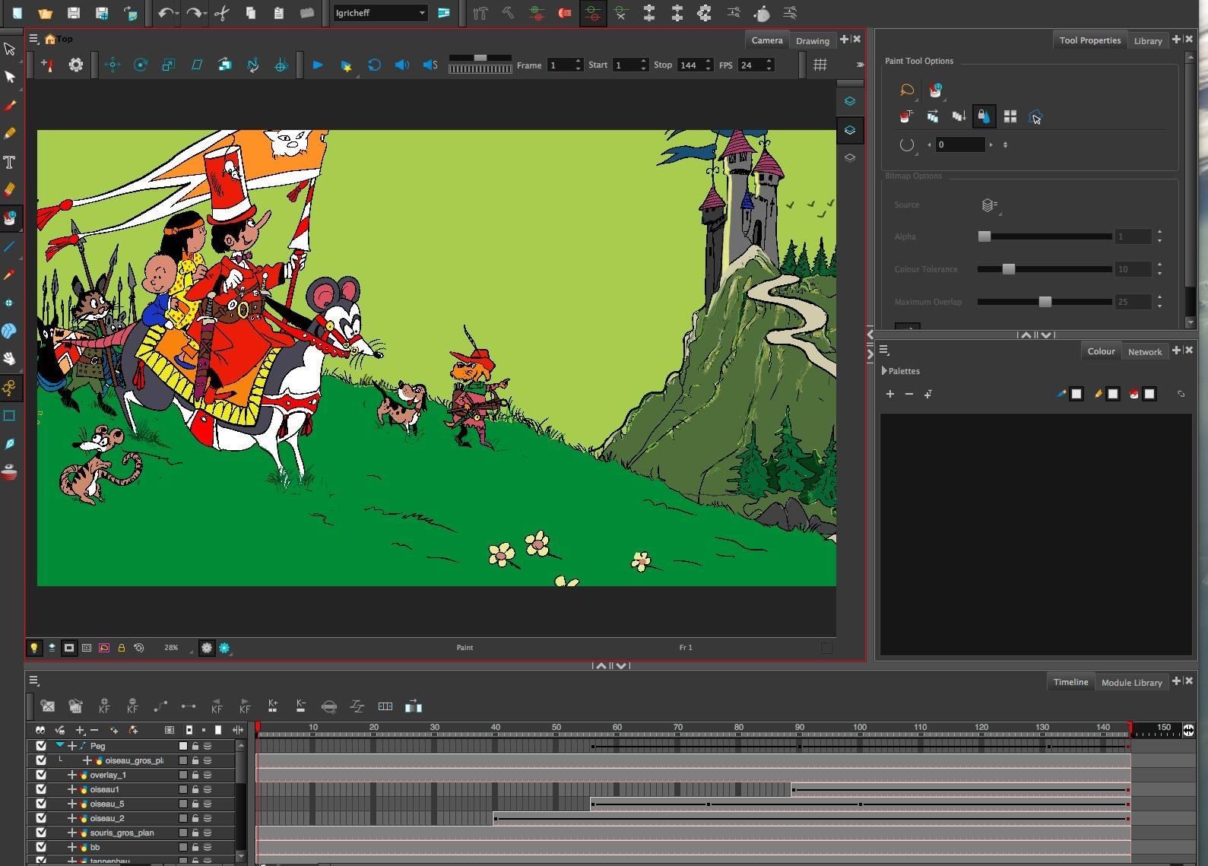Click the Colour Tolerance slider handle

[1009, 269]
